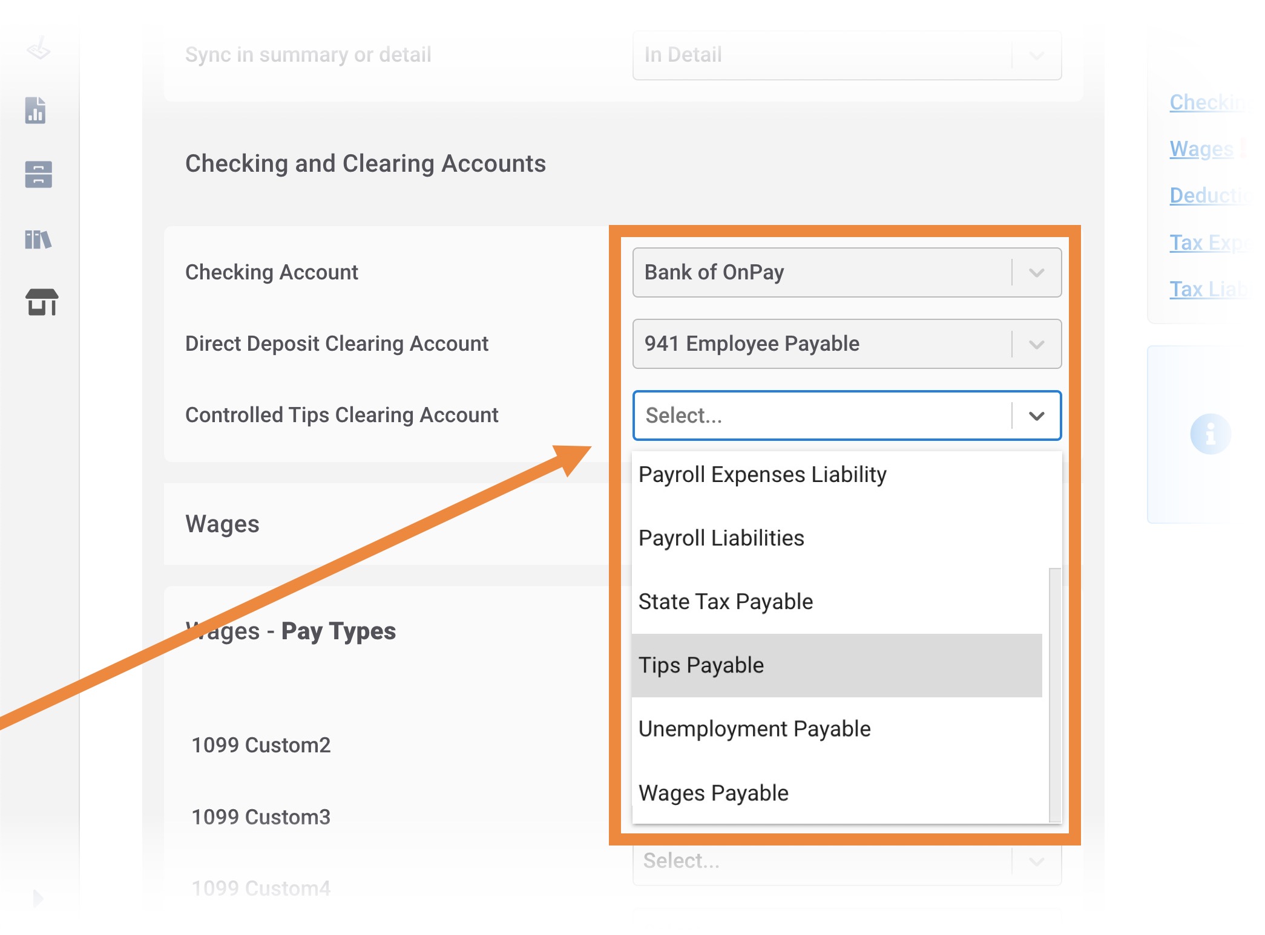Click the dropdown list scrollbar
This screenshot has width=1265, height=935.
tap(1055, 694)
